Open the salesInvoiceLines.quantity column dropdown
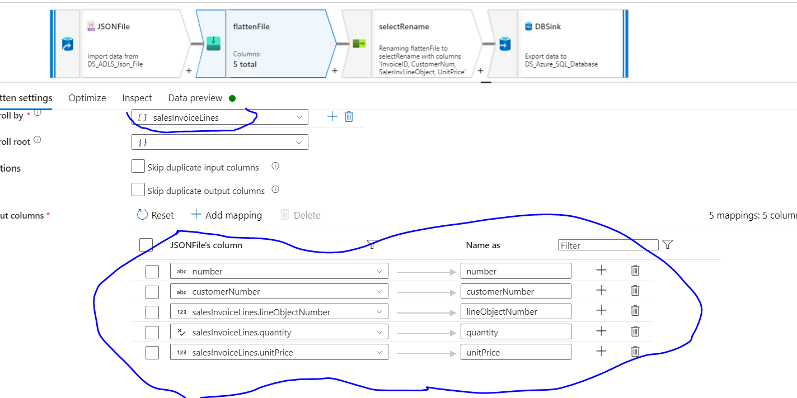This screenshot has height=398, width=797. point(380,331)
